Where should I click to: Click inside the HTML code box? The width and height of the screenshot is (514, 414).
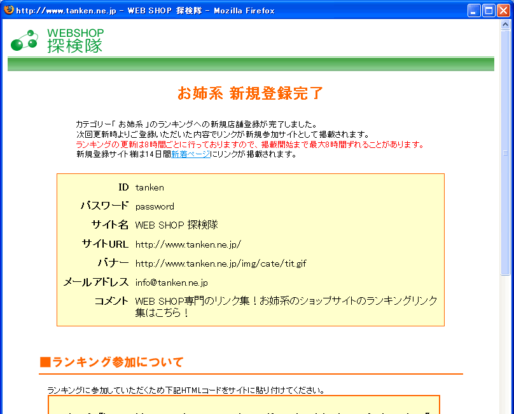244,405
